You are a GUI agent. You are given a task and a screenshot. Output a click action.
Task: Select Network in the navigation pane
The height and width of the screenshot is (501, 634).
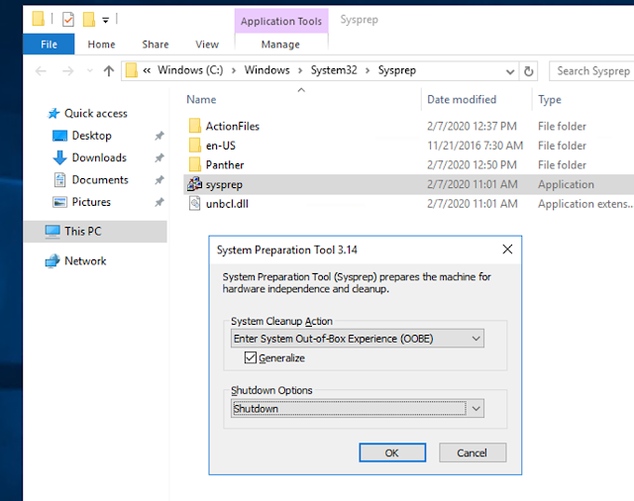pos(85,261)
